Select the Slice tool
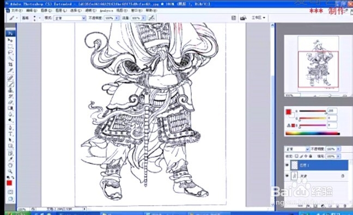The image size is (353, 215). point(10,71)
